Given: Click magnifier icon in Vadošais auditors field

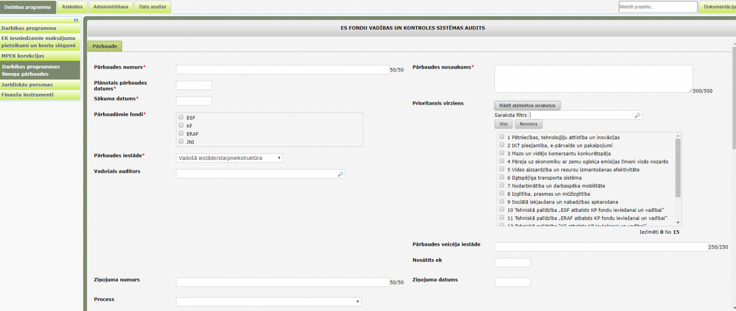Looking at the screenshot, I should (340, 174).
